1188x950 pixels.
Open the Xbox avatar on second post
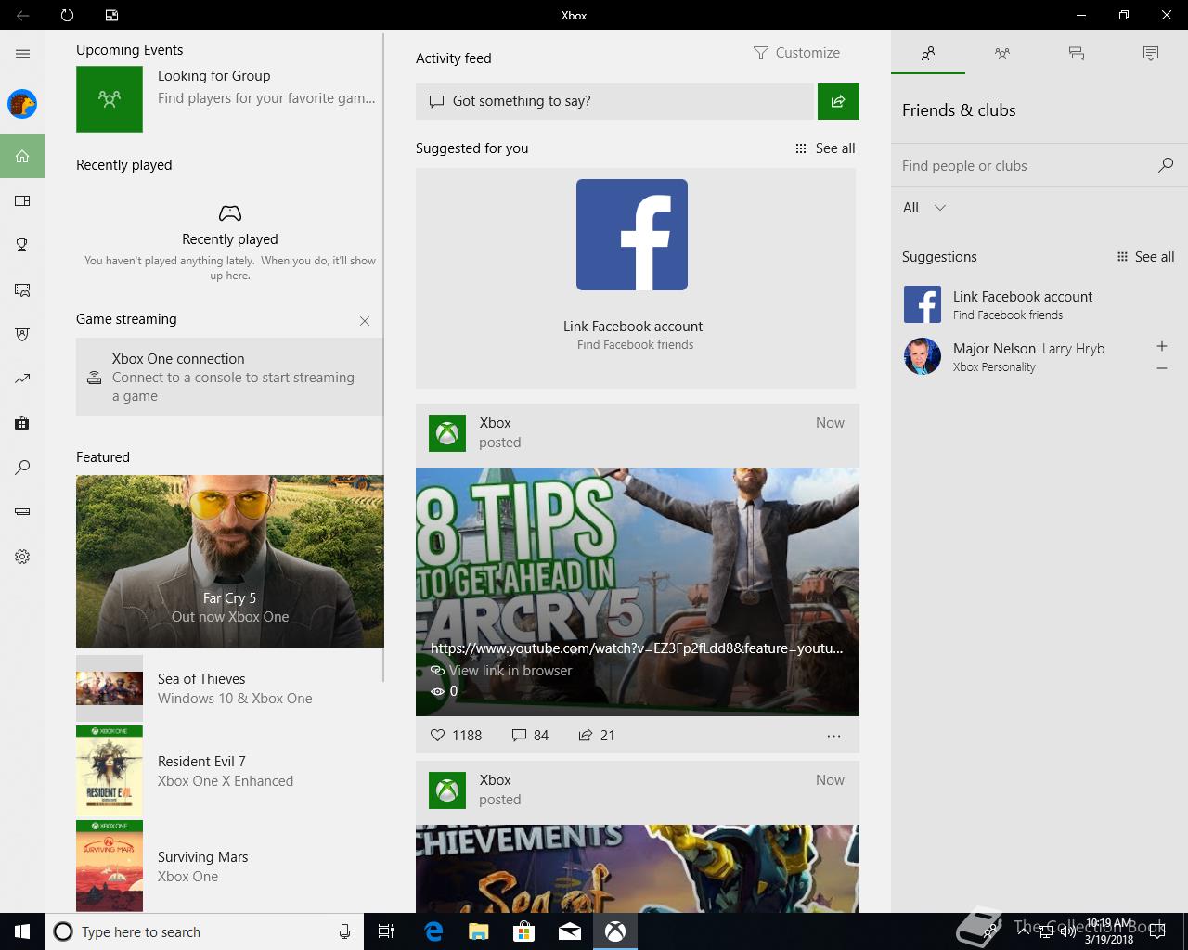pyautogui.click(x=447, y=790)
